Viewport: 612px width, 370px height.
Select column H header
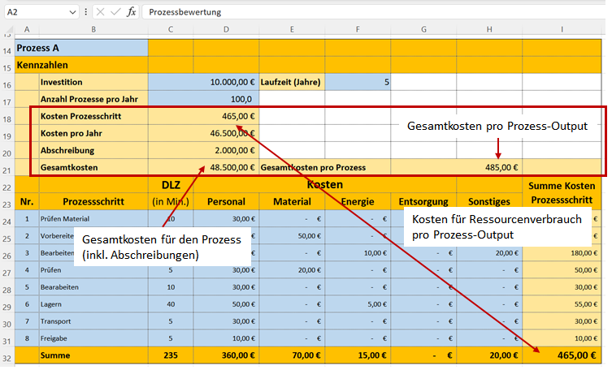pos(488,30)
